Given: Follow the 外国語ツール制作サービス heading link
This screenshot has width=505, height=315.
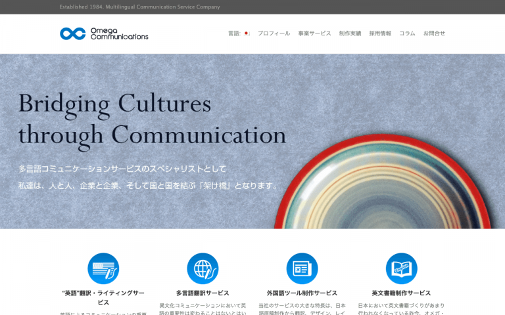Looking at the screenshot, I should [302, 293].
